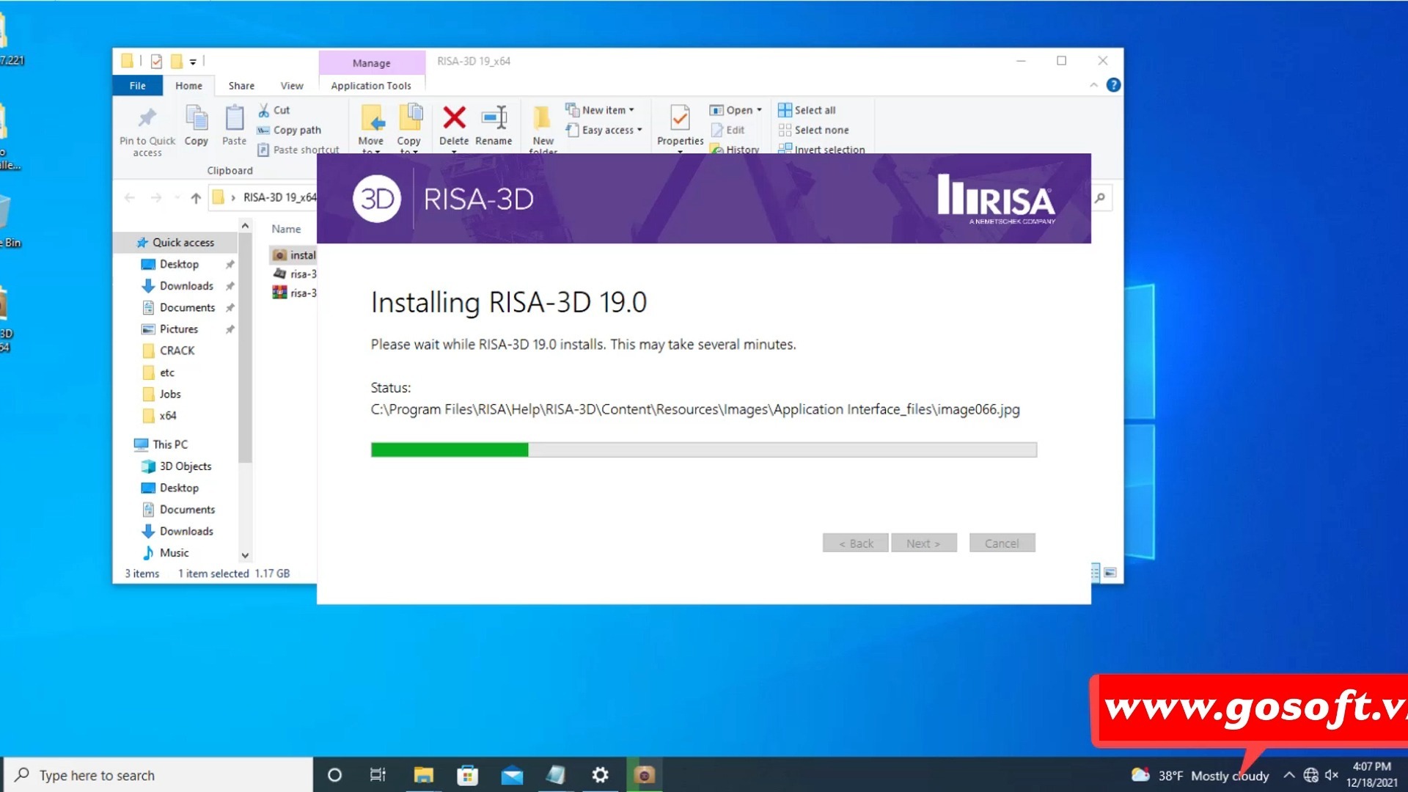Click navigation pane scroll down arrow
Screen dimensions: 1408x792
245,555
